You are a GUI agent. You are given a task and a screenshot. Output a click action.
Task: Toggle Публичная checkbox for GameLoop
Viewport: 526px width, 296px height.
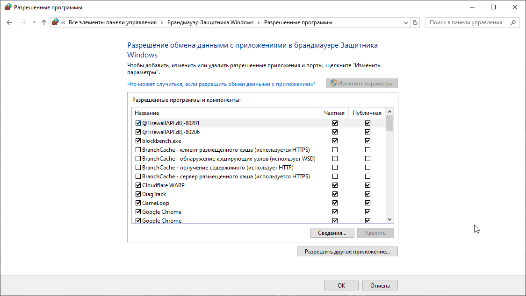pos(368,203)
